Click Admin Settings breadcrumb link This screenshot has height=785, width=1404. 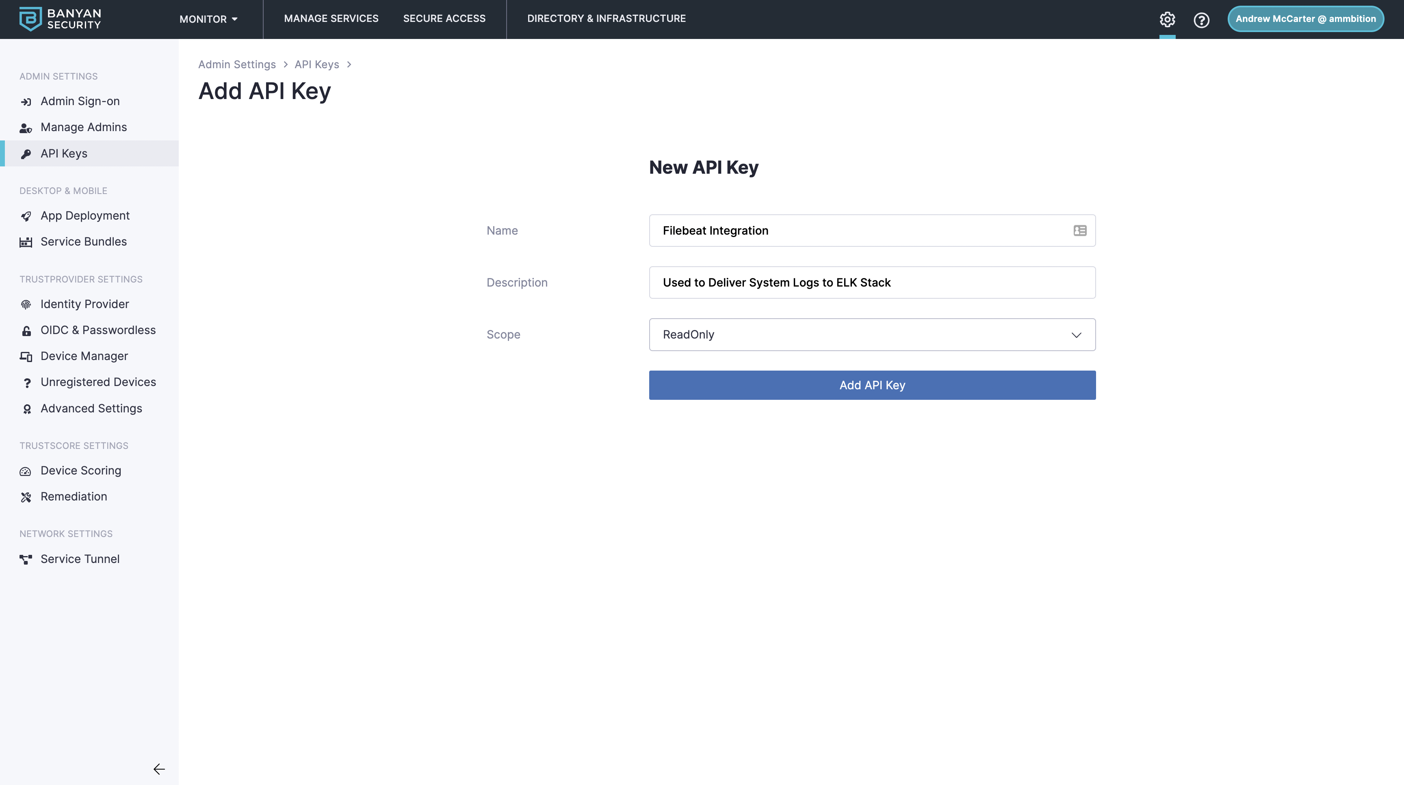coord(236,64)
